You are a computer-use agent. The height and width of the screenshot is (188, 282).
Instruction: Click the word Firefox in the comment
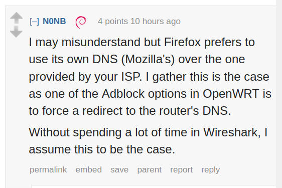click(x=182, y=42)
